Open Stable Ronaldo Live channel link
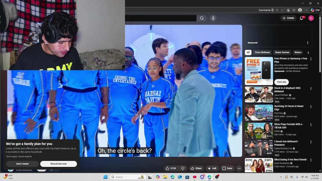The width and height of the screenshot is (322, 181). click(283, 149)
